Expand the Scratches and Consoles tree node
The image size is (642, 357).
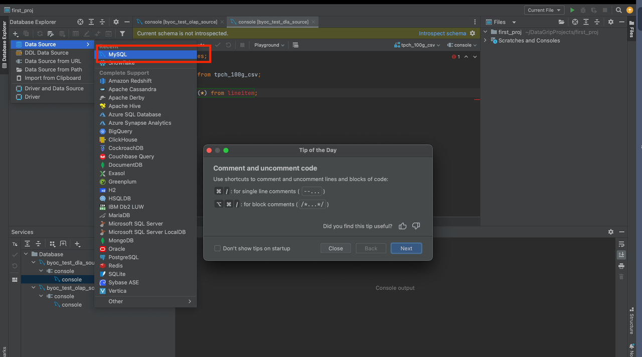[486, 41]
